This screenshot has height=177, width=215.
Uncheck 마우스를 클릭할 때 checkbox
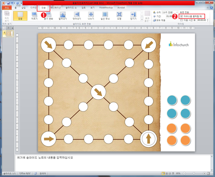(x=182, y=16)
